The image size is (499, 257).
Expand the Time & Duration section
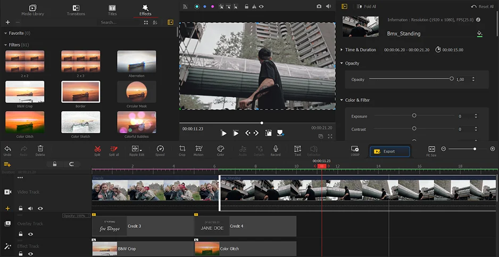point(342,50)
